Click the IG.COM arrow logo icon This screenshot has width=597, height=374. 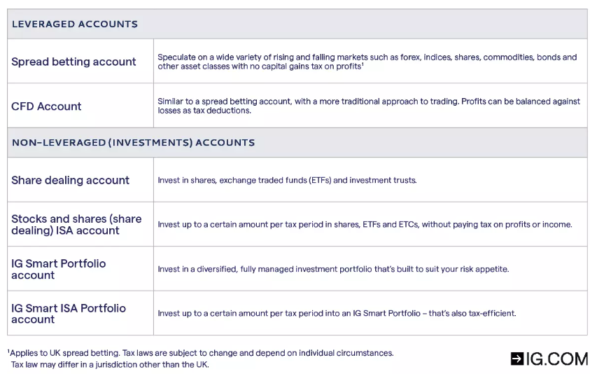coord(517,359)
